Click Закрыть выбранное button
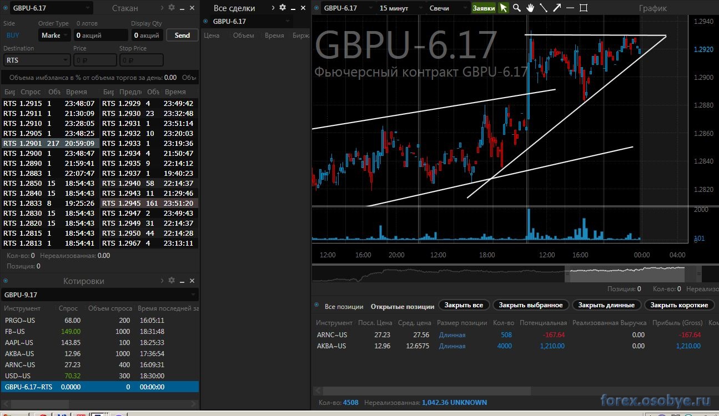Image resolution: width=719 pixels, height=416 pixels. 531,305
